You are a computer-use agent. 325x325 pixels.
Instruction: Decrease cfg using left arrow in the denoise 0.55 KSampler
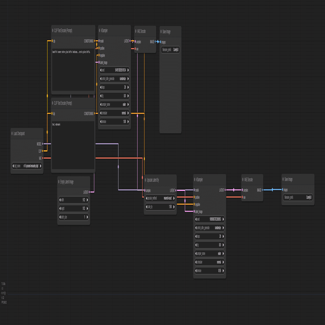196,245
